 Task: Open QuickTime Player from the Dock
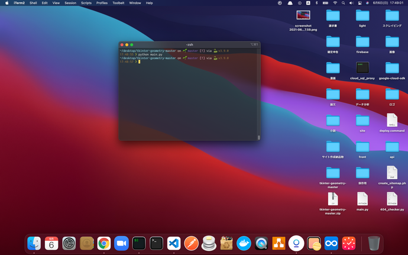261,243
